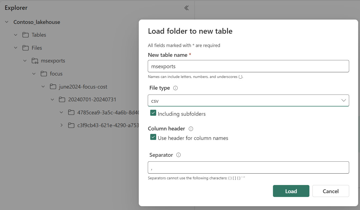
Task: Collapse the Tables tree node
Action: click(16, 35)
